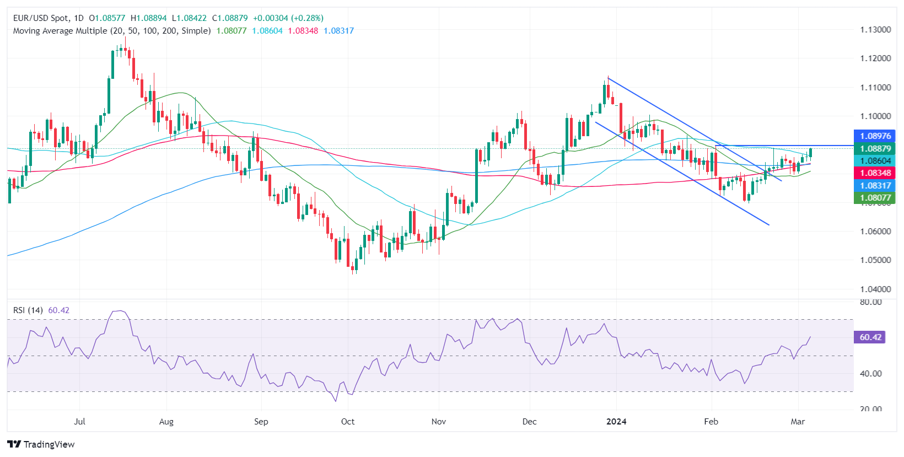The width and height of the screenshot is (904, 457).
Task: Click the 2024 label on time axis
Action: (616, 422)
